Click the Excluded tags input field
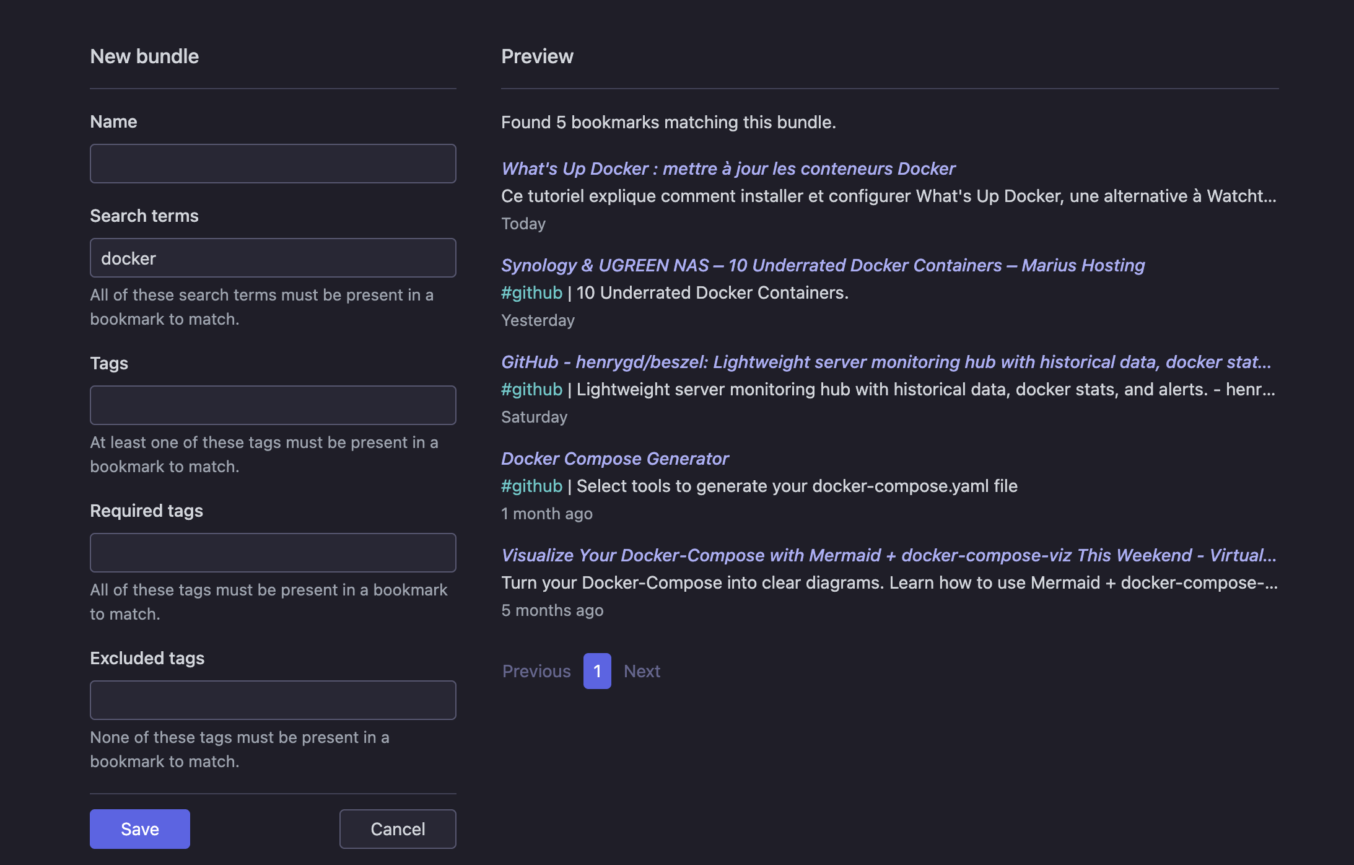This screenshot has height=865, width=1354. [273, 700]
